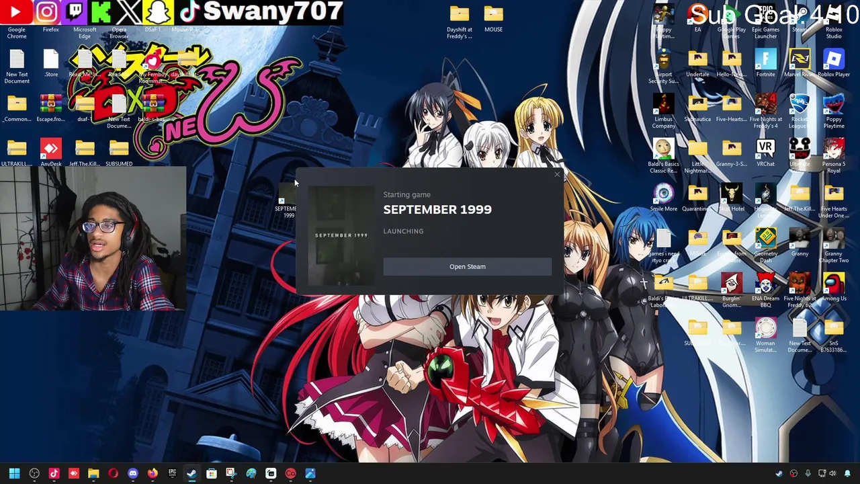Select Persona 5 Royal desktop icon
The height and width of the screenshot is (484, 860).
pos(834,156)
